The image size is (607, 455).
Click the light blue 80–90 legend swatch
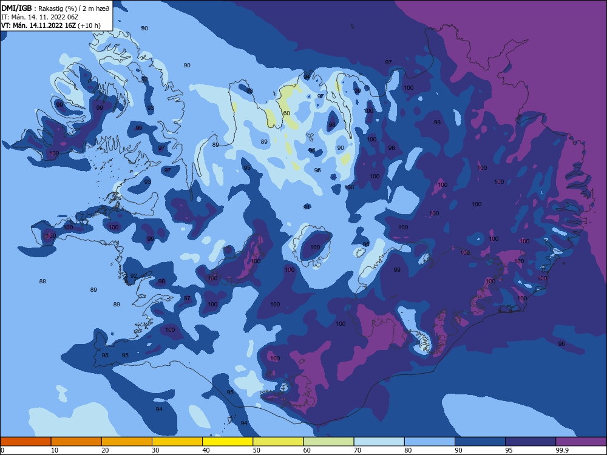430,442
